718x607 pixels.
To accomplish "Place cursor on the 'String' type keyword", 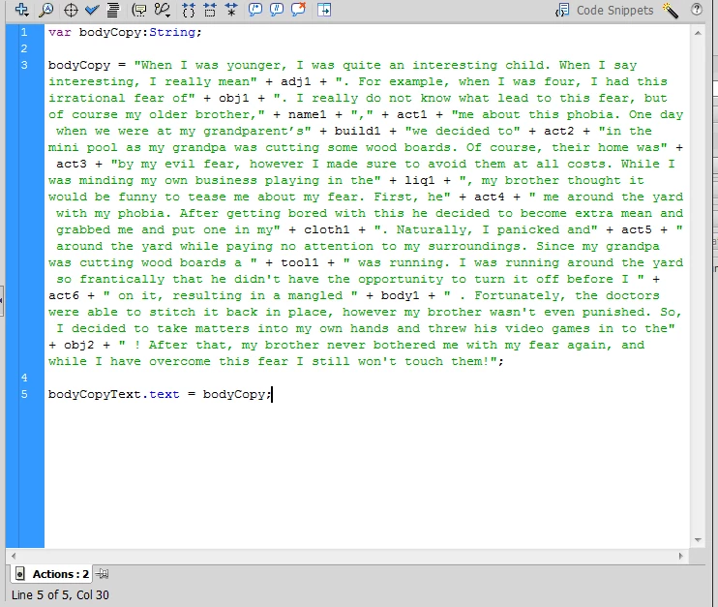I will click(x=171, y=32).
